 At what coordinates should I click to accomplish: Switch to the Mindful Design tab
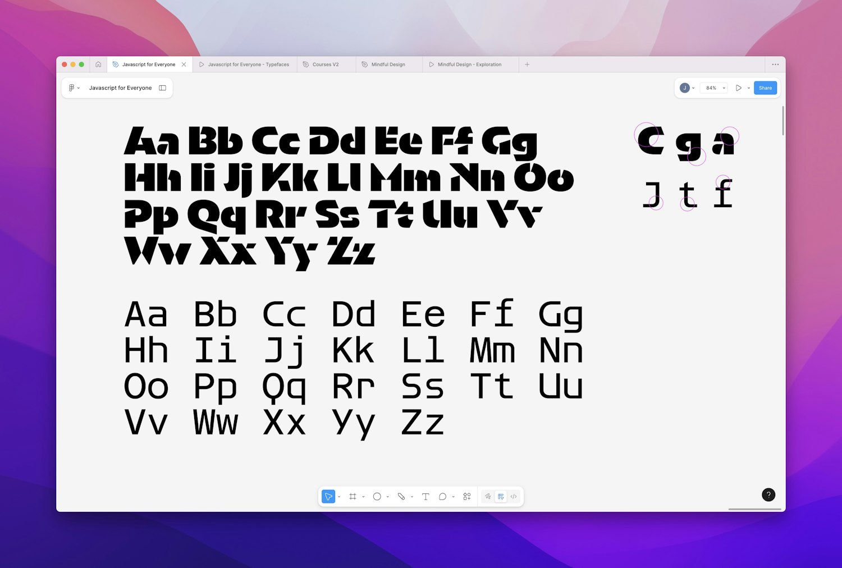click(387, 64)
